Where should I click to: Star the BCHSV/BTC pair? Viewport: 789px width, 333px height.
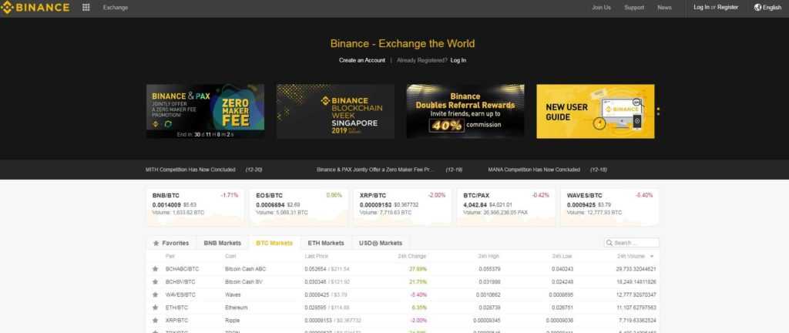click(155, 281)
